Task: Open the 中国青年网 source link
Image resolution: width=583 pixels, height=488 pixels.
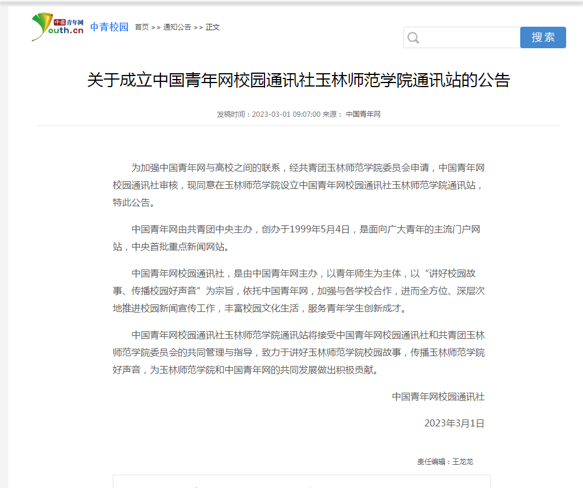Action: coord(363,114)
